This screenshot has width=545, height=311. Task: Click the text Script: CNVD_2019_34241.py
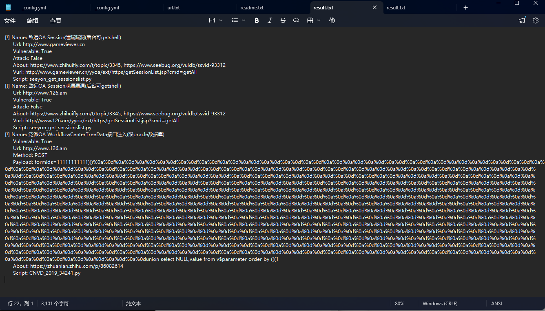47,273
